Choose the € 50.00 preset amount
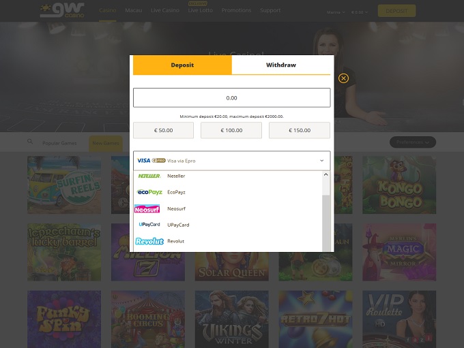Screen dimensions: 464x348 pos(163,130)
